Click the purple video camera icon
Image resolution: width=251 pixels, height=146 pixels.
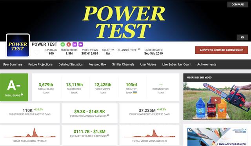(81, 44)
